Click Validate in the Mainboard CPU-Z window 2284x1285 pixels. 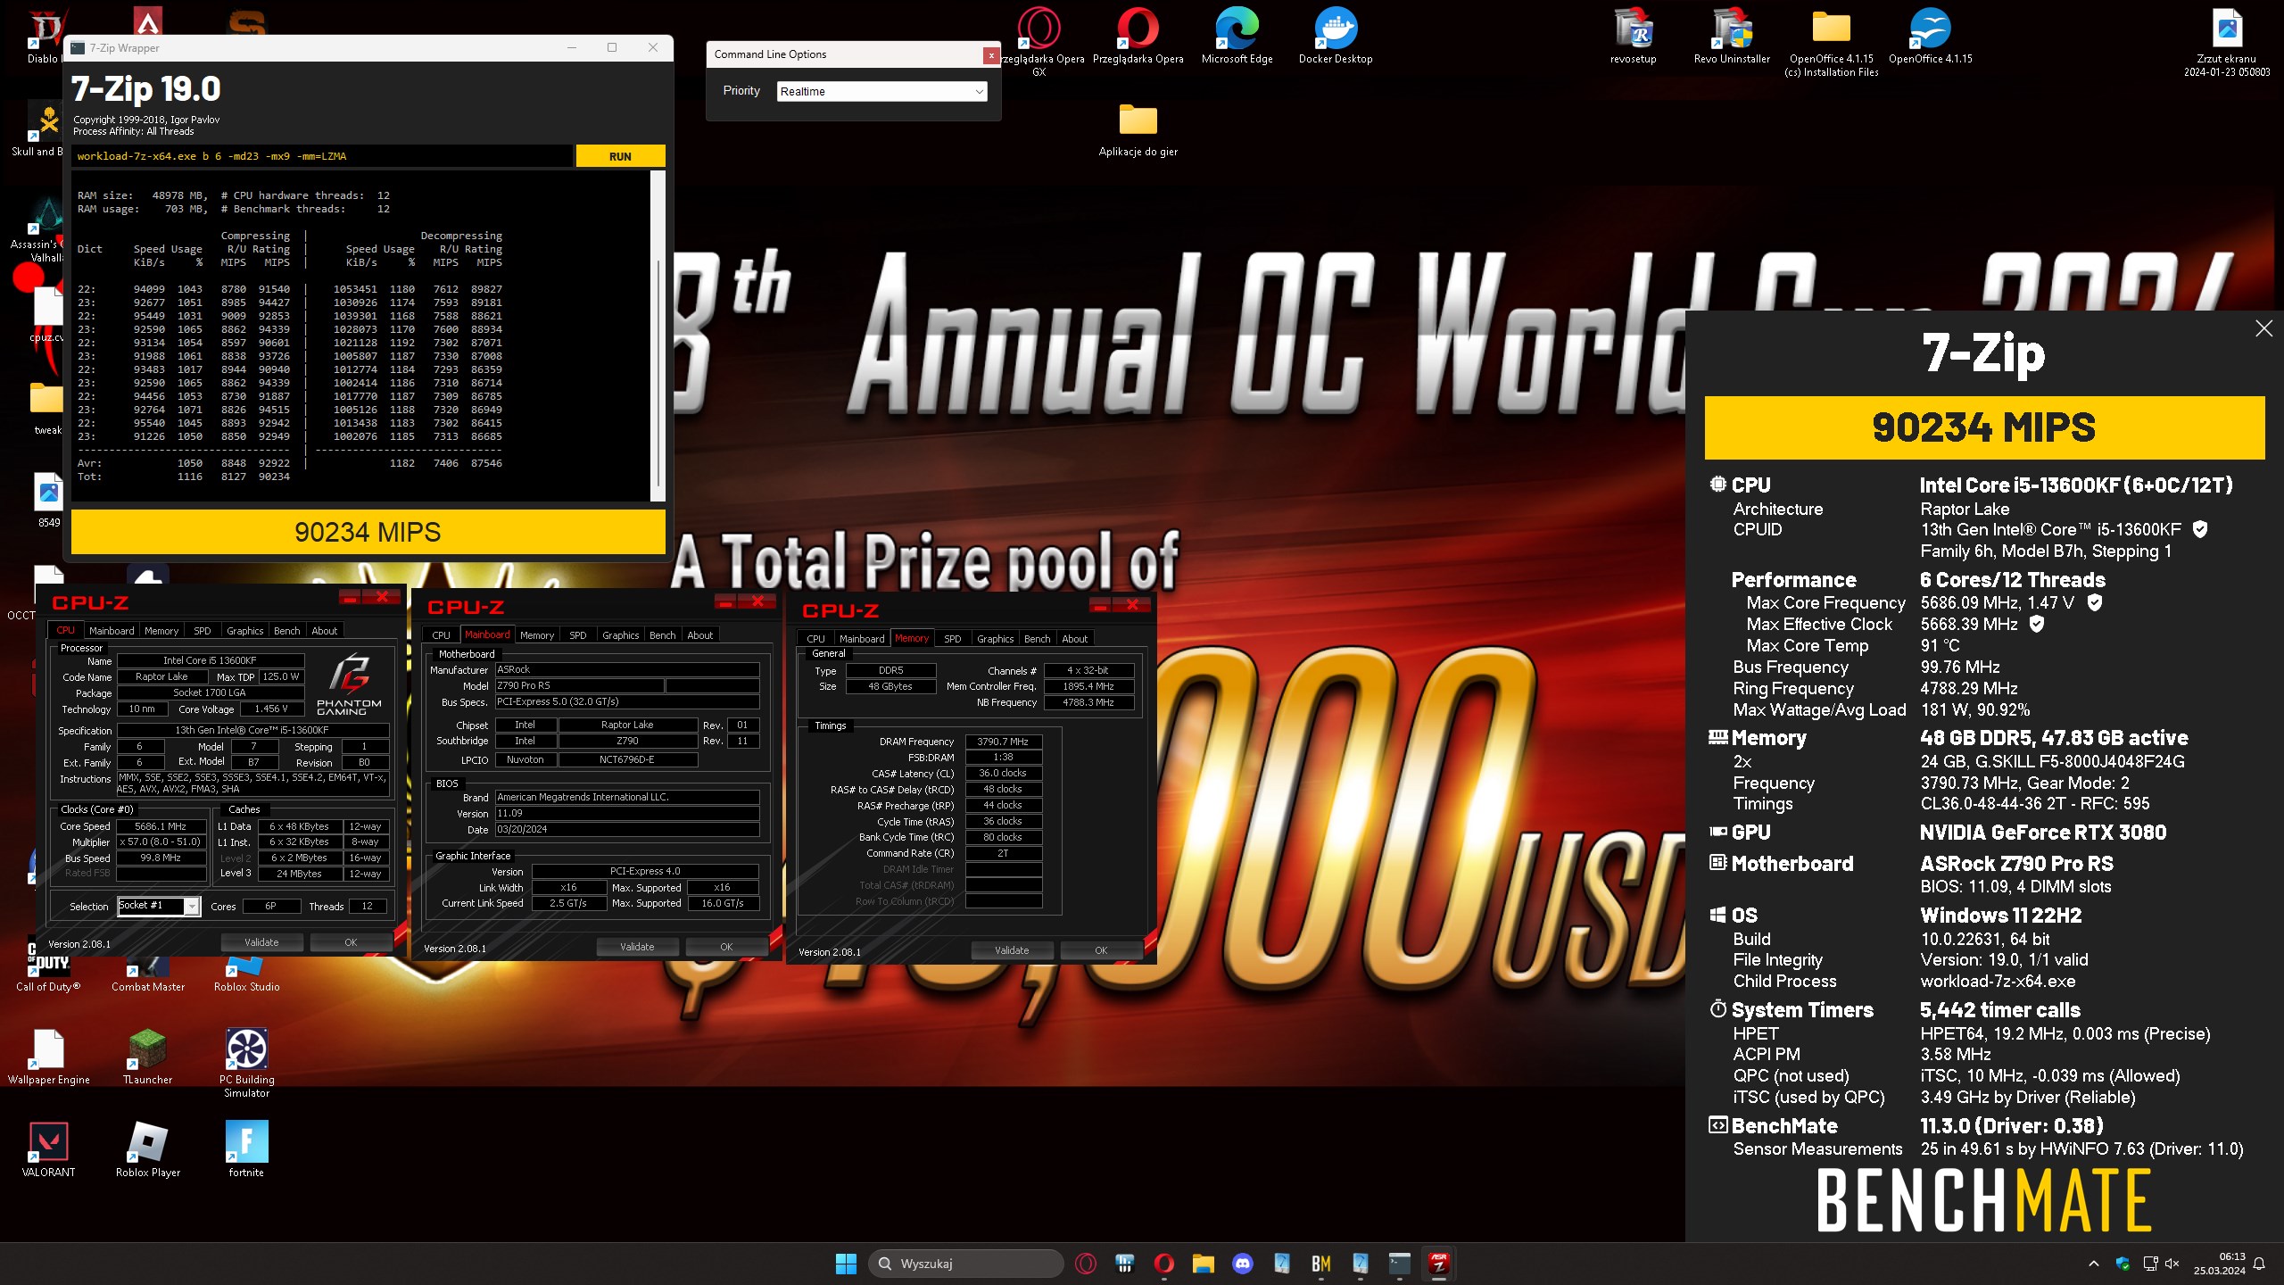point(637,947)
